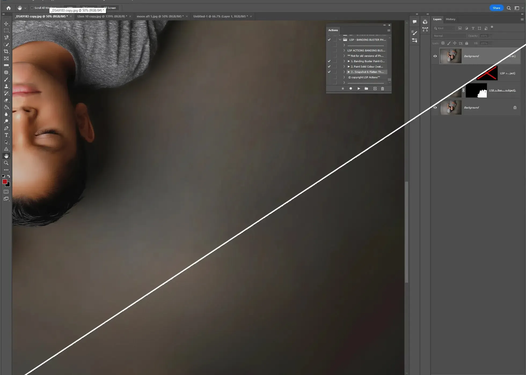Select the Paint Bucket tool
This screenshot has height=375, width=526.
pos(6,107)
